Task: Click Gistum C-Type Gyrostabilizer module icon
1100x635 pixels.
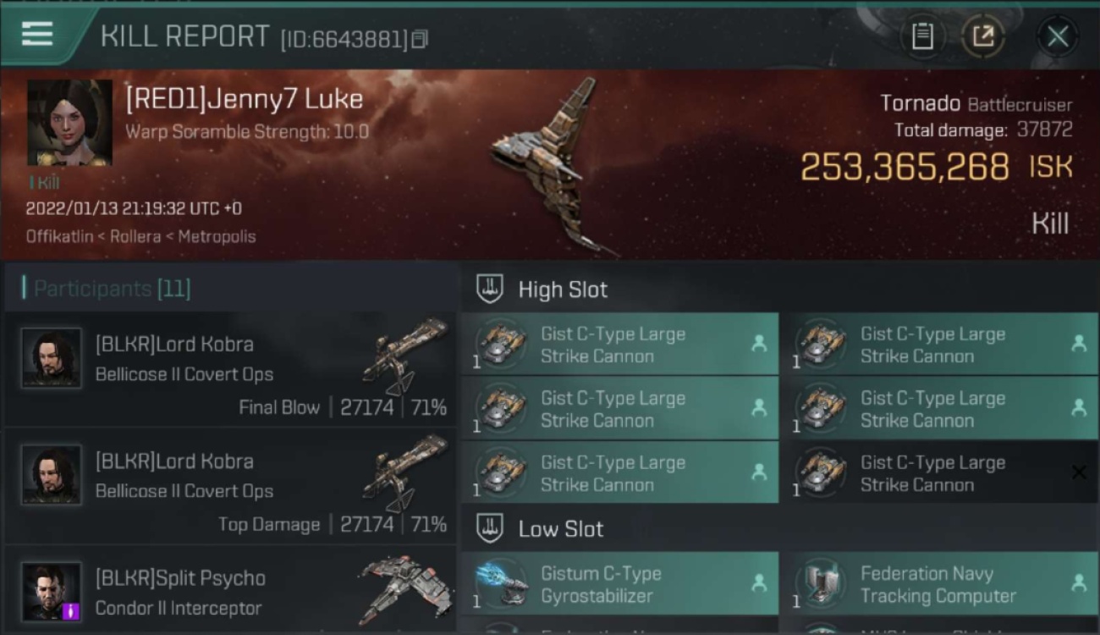Action: pos(501,584)
